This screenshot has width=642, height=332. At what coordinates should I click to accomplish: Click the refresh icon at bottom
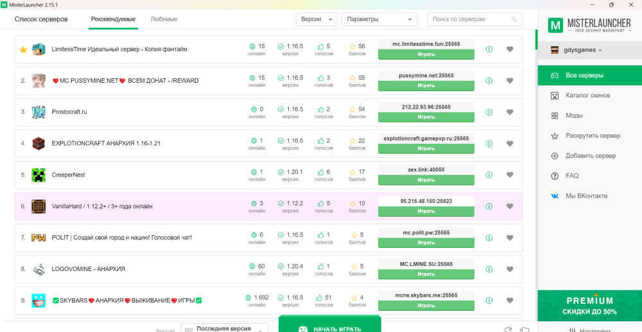[x=508, y=329]
